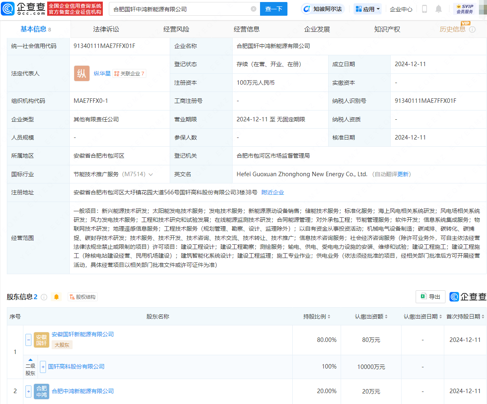Viewport: 487px width, 404px height.
Task: Search with the 查一下 button
Action: pyautogui.click(x=274, y=9)
